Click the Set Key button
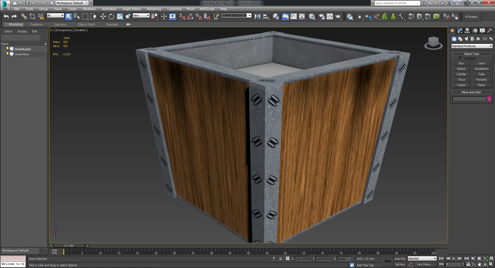The width and height of the screenshot is (495, 268). click(400, 264)
